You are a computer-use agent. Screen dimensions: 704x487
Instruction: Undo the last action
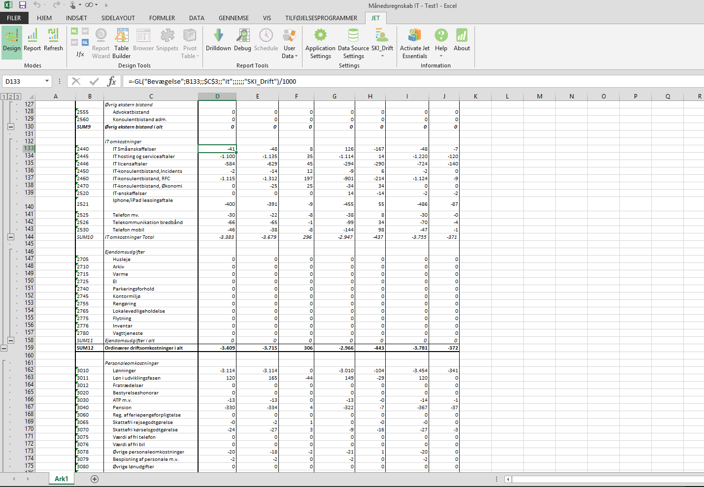pos(37,5)
